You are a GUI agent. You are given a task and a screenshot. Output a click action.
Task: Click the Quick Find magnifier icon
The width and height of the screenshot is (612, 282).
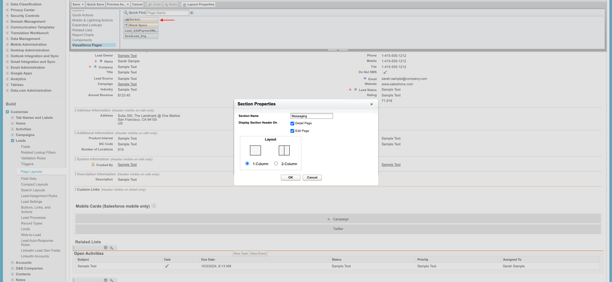126,13
